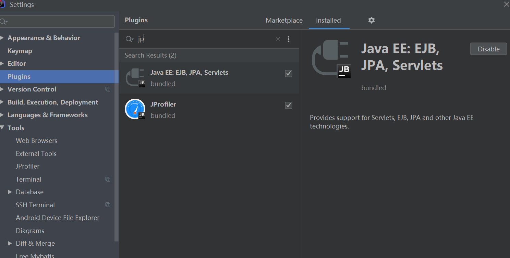Viewport: 510px width, 258px height.
Task: Select the JProfiler plugin row
Action: [x=209, y=109]
